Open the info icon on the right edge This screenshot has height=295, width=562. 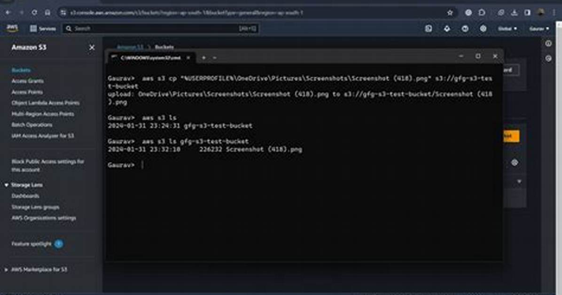(x=548, y=43)
